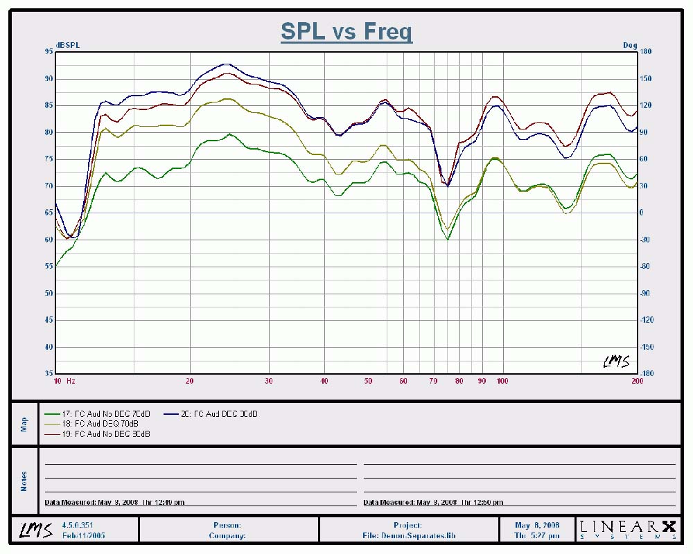This screenshot has width=693, height=554.
Task: Click the first left notes line
Action: [200, 463]
